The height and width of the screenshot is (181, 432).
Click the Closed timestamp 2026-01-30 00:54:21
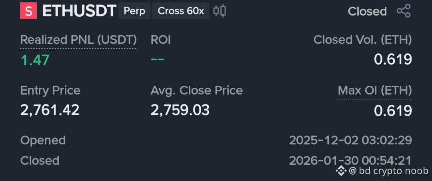click(350, 161)
